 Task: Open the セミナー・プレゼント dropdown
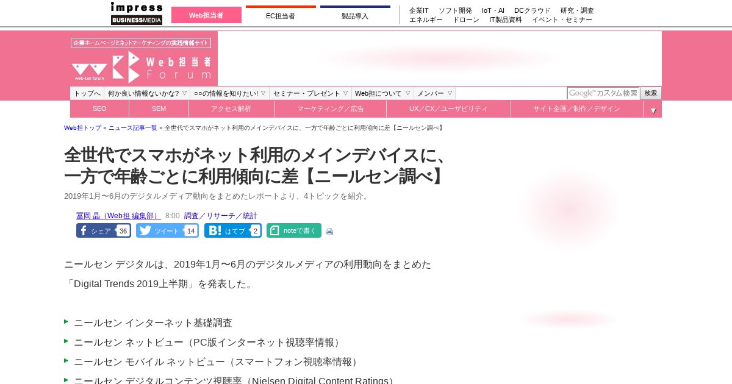point(310,93)
